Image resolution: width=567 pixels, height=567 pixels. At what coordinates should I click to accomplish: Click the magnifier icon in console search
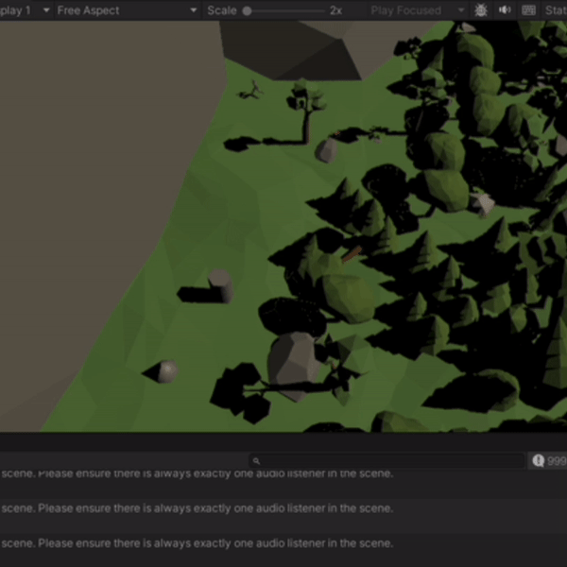point(256,460)
